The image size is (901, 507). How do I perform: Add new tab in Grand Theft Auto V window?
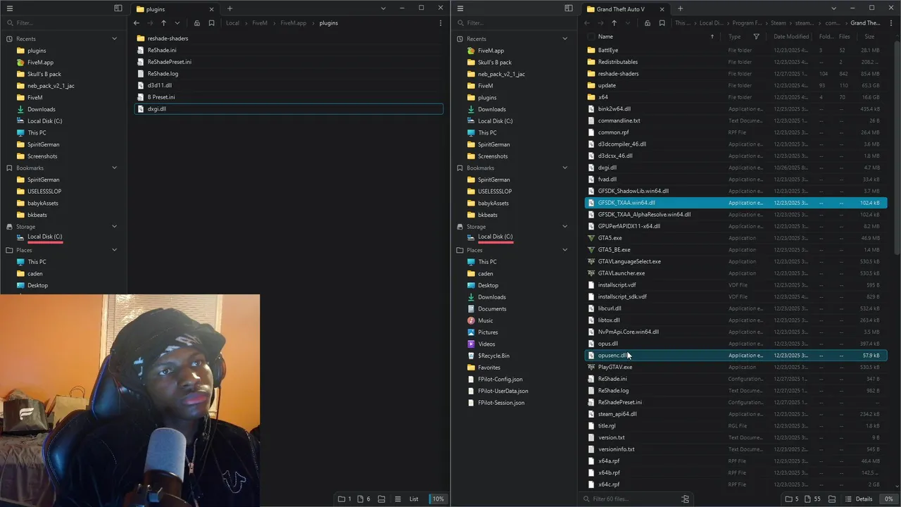(680, 8)
